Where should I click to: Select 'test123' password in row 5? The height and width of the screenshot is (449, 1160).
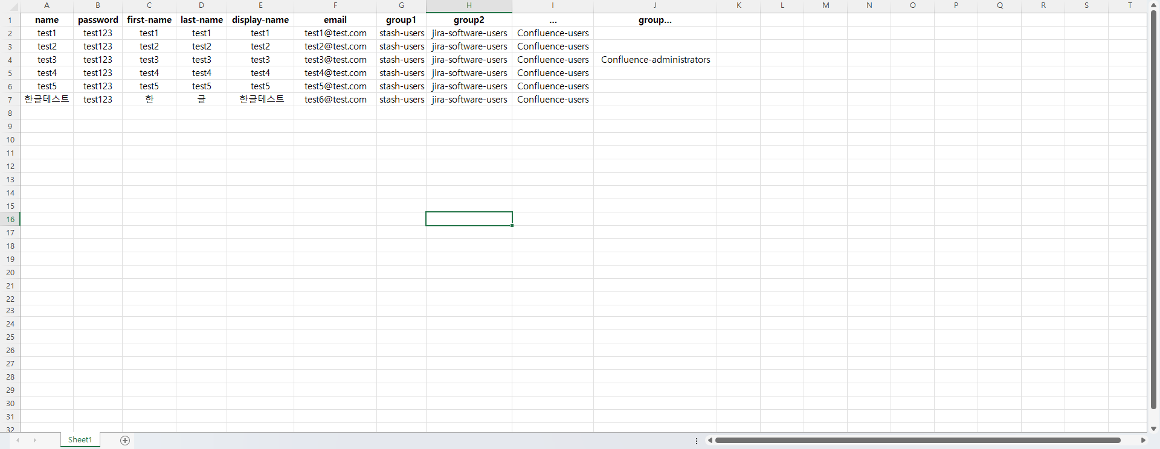pyautogui.click(x=98, y=73)
